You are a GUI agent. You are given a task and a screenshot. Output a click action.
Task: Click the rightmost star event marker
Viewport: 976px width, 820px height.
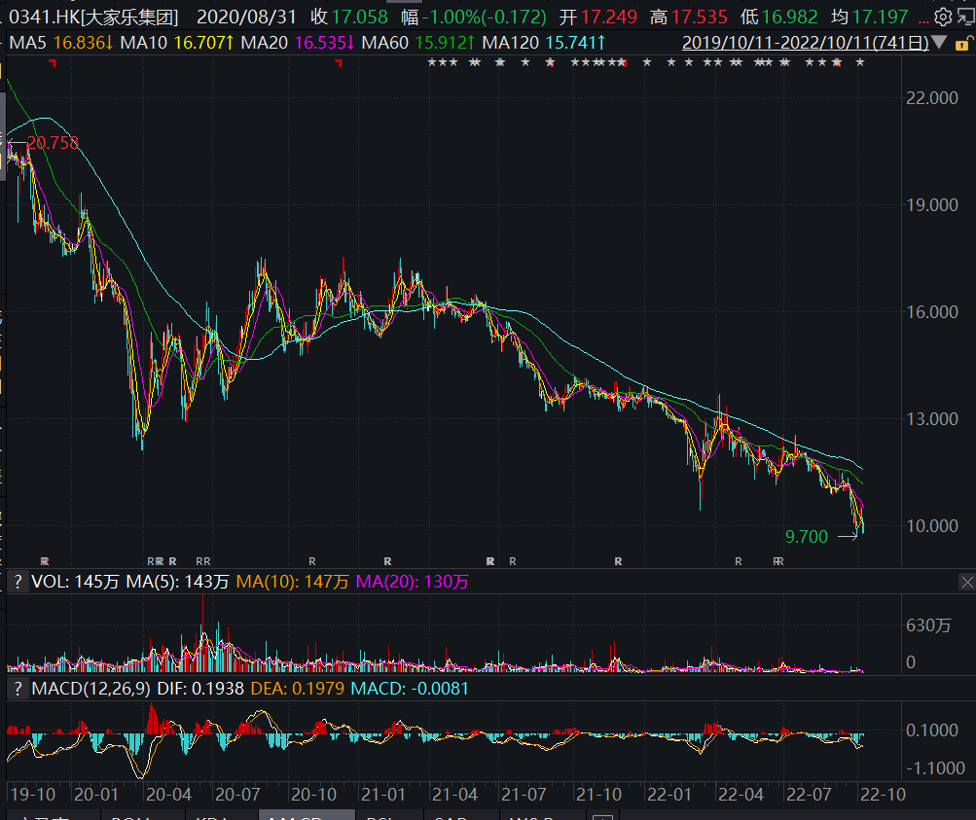(x=859, y=63)
